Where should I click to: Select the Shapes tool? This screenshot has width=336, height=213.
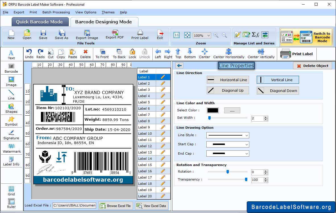pyautogui.click(x=11, y=108)
